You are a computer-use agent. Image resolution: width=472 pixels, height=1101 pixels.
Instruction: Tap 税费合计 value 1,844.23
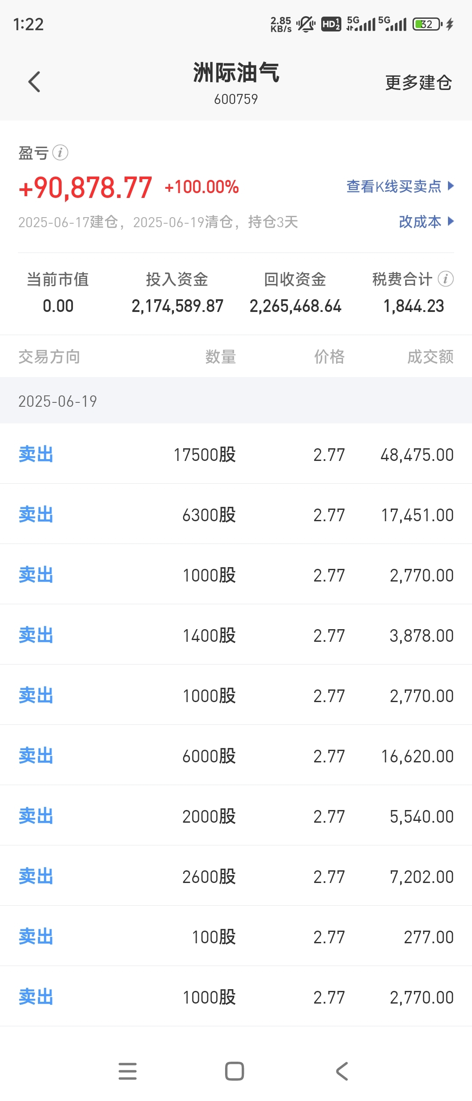(413, 306)
